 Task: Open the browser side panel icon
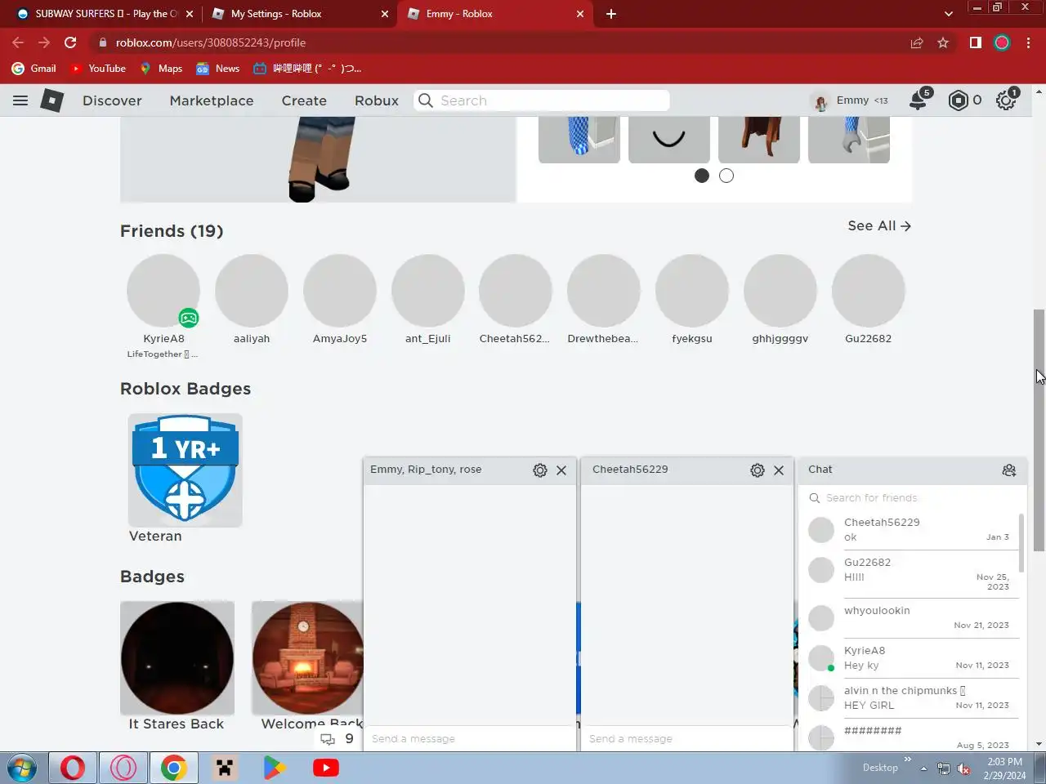[x=975, y=42]
